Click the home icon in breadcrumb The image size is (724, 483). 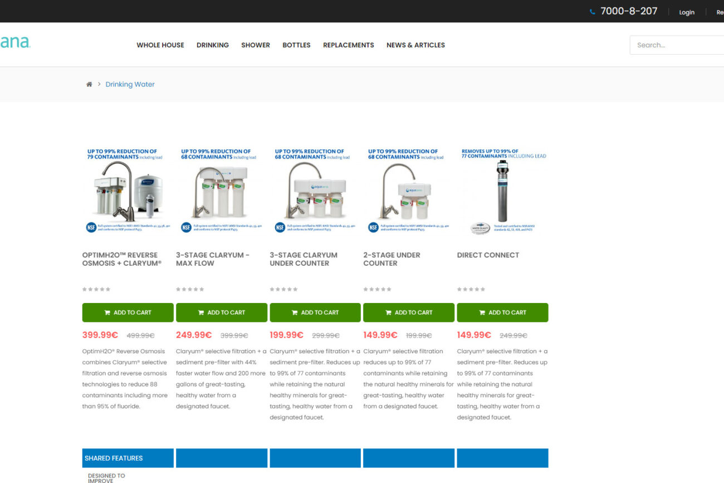(89, 84)
